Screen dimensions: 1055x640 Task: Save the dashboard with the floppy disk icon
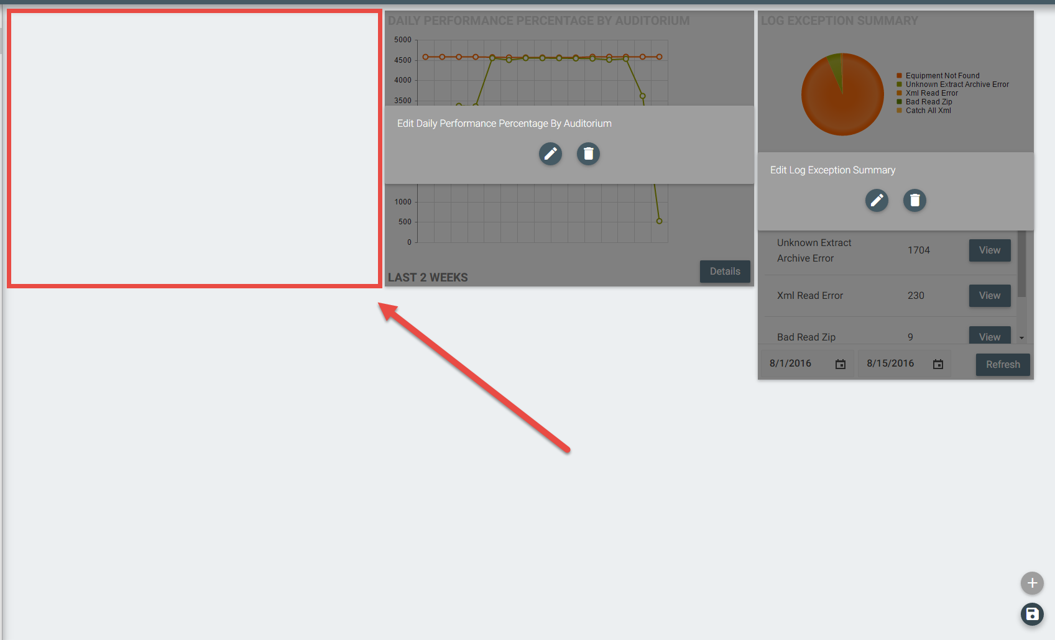tap(1032, 615)
